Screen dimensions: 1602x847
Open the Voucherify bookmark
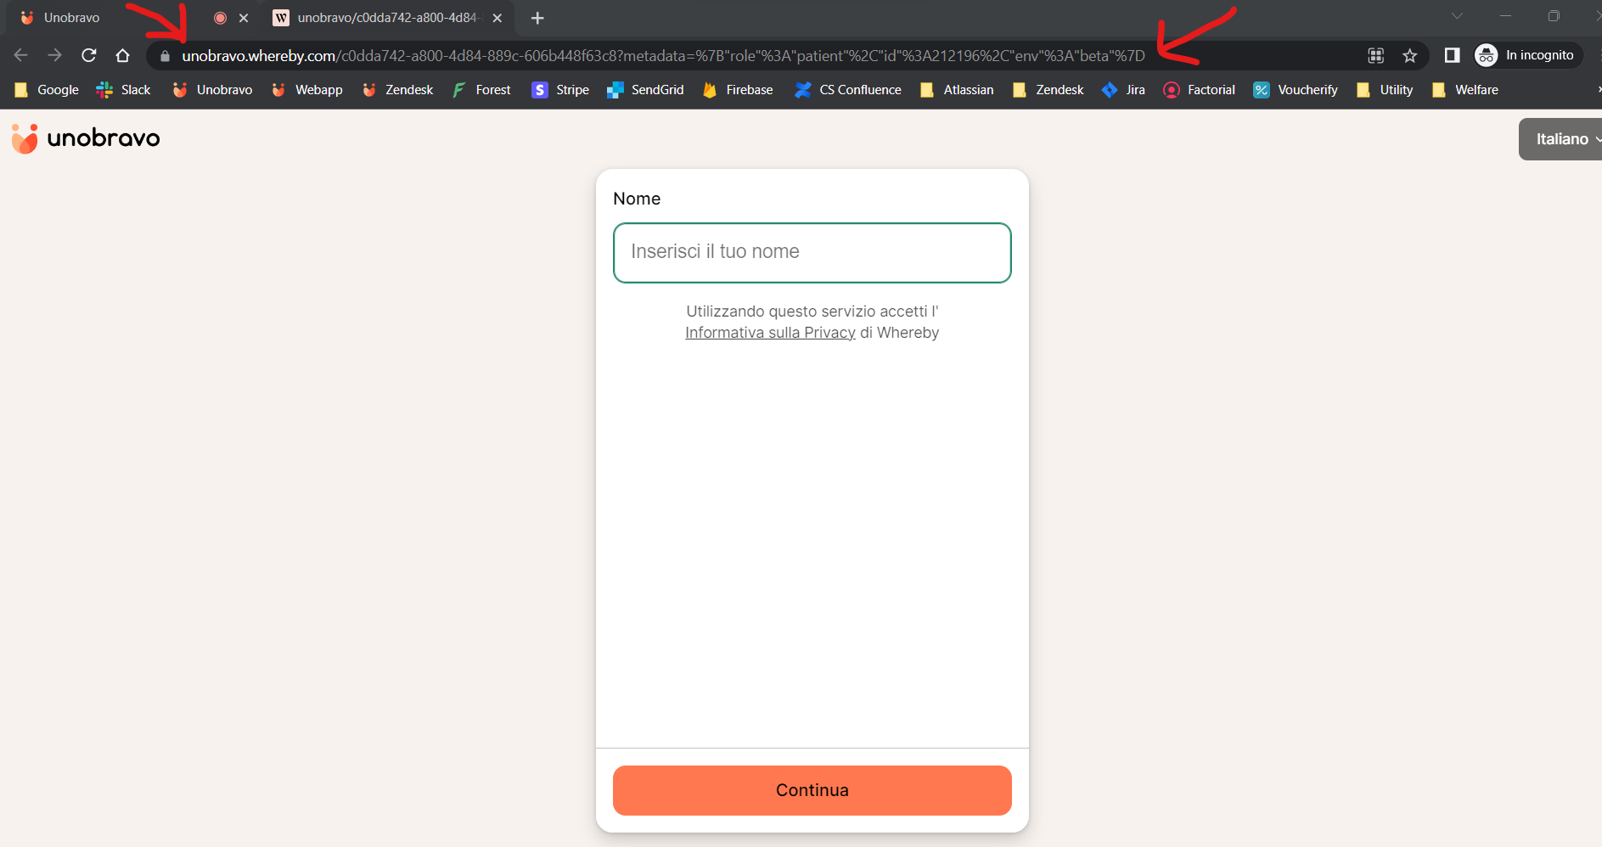pyautogui.click(x=1296, y=90)
